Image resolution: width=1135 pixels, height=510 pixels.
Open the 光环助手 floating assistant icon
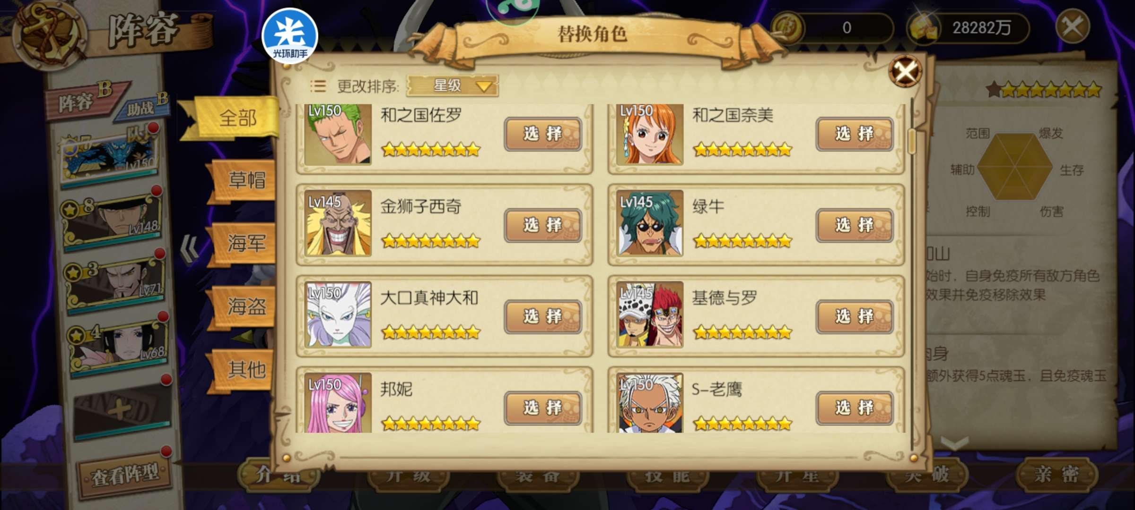pyautogui.click(x=289, y=36)
